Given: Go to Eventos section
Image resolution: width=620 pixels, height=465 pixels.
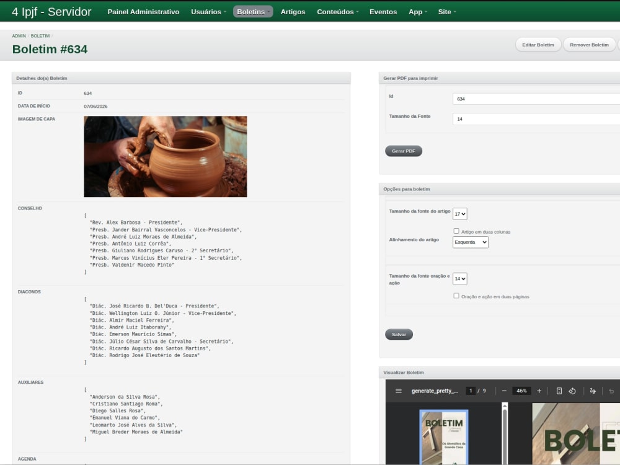Looking at the screenshot, I should (x=383, y=12).
